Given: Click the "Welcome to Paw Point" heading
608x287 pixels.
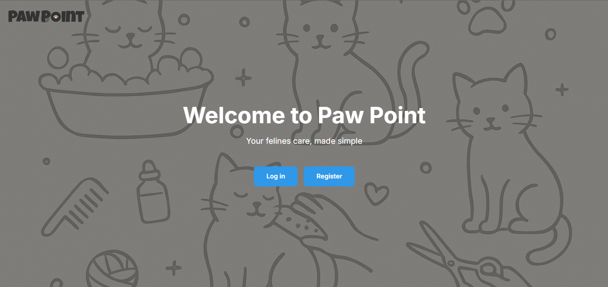Looking at the screenshot, I should click(x=304, y=115).
